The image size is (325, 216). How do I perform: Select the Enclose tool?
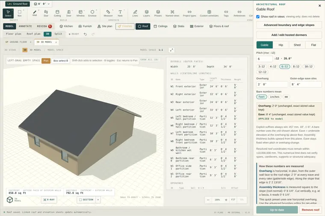92,13
